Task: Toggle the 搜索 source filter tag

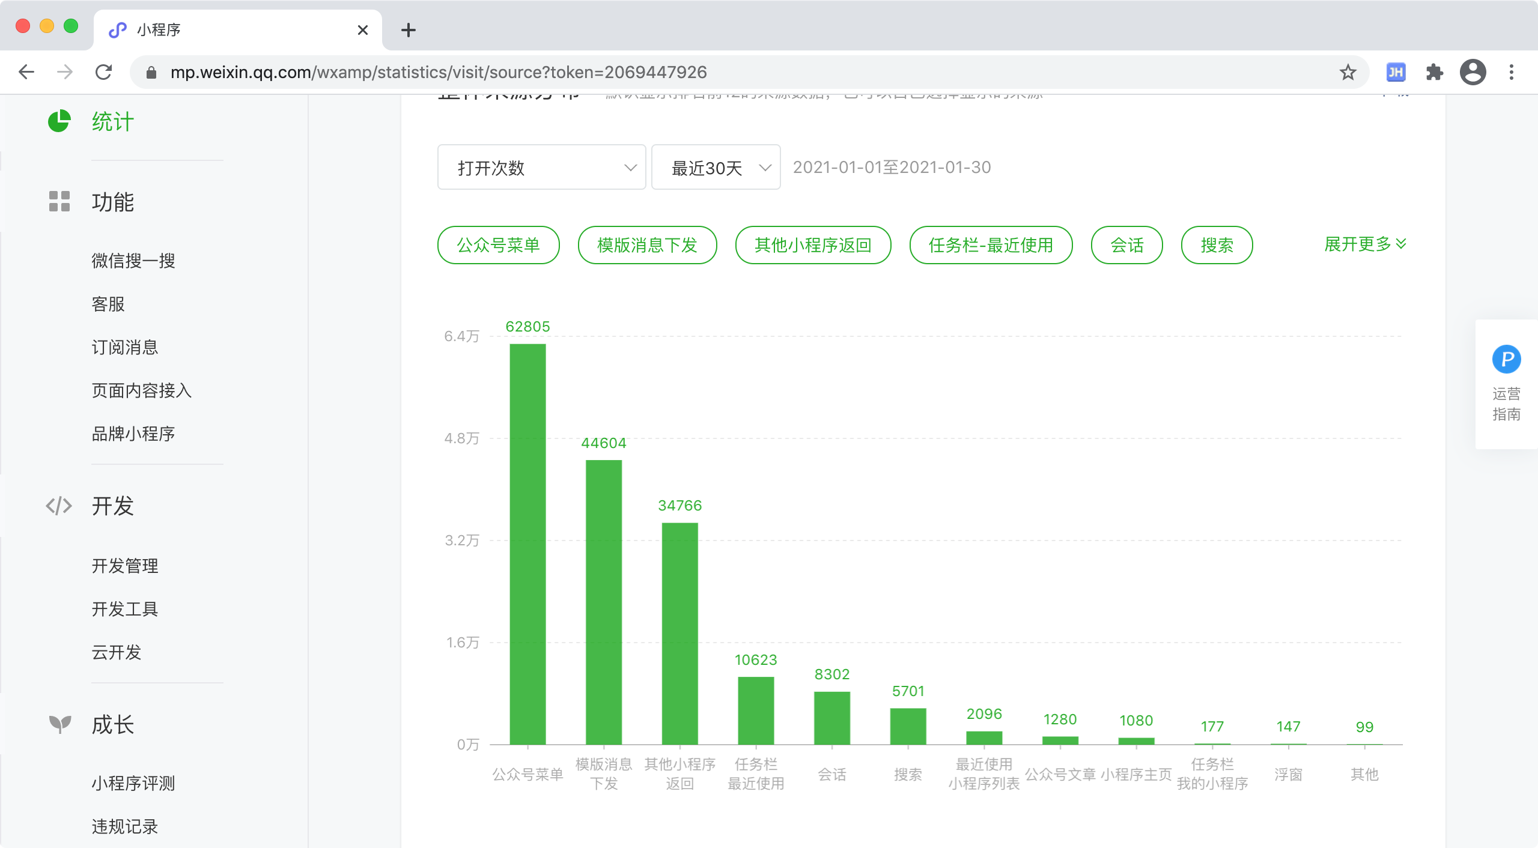Action: coord(1217,245)
